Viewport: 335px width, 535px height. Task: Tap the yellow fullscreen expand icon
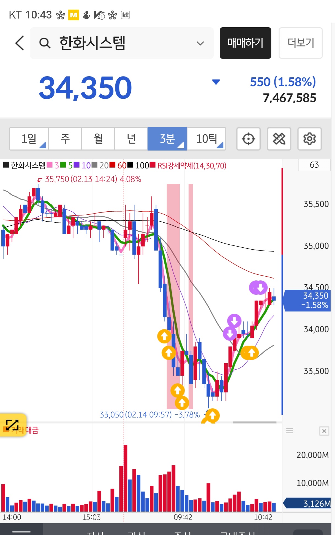pos(13,425)
